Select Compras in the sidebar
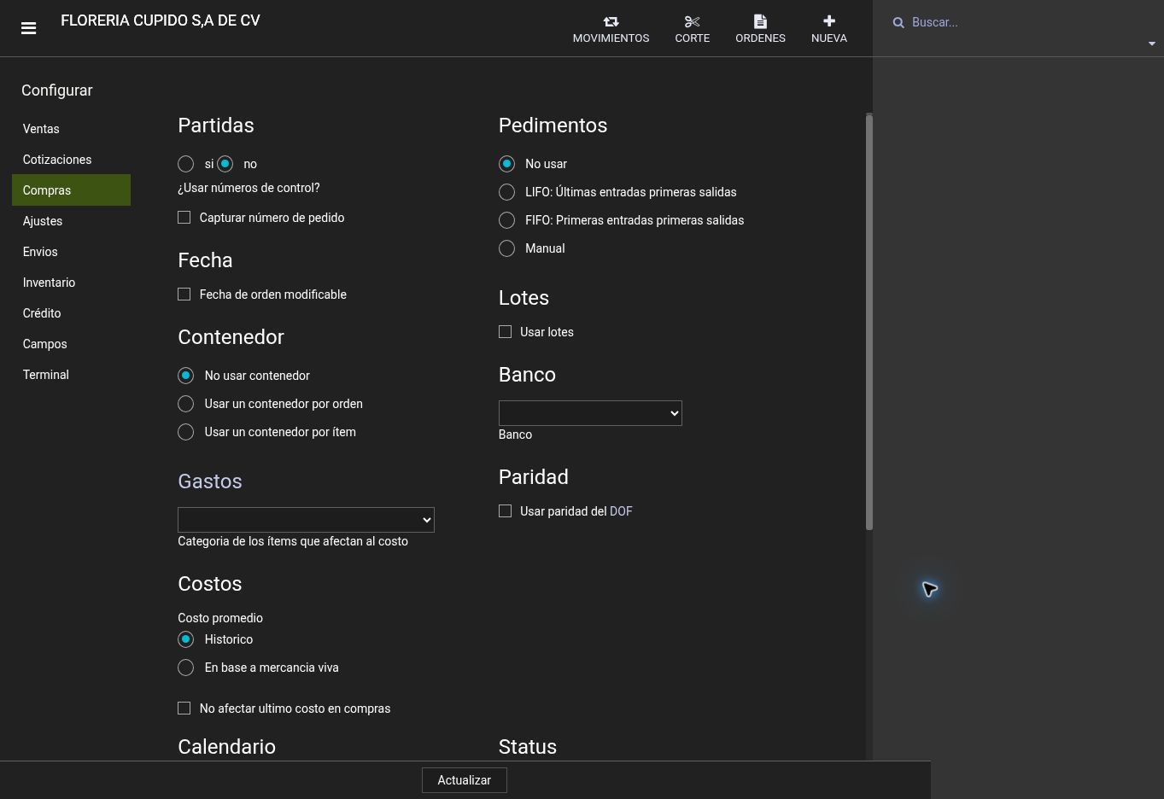The width and height of the screenshot is (1164, 799). 72,190
